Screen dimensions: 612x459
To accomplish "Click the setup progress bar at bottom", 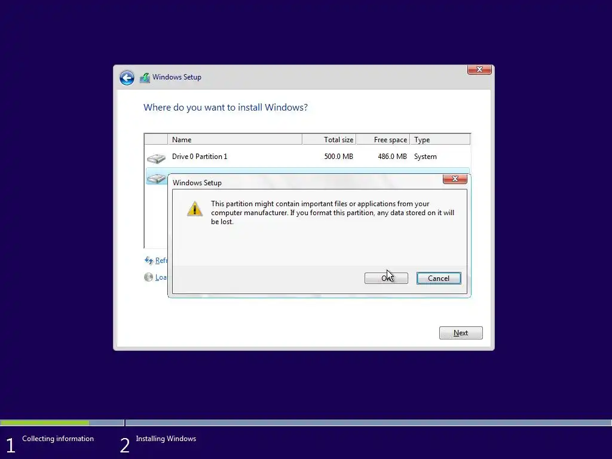I will click(x=306, y=423).
